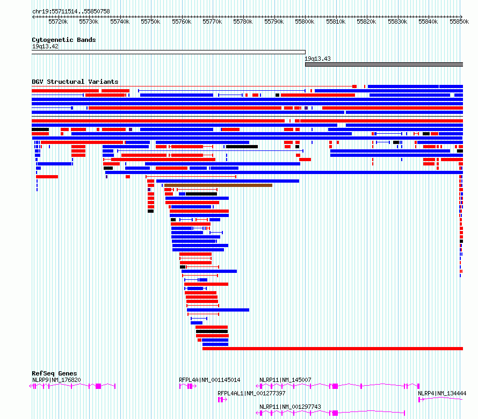Click the 55800k ruler tick label
478x419 pixels.
click(305, 21)
